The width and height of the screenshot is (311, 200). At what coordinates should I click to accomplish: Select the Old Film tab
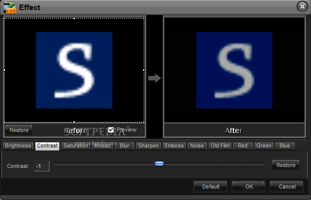(x=220, y=146)
